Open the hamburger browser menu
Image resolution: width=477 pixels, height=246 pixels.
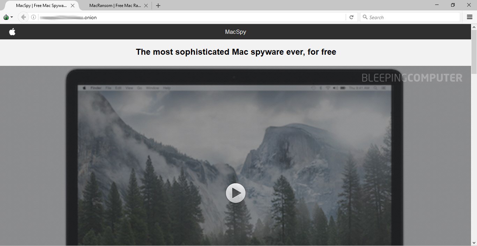470,17
